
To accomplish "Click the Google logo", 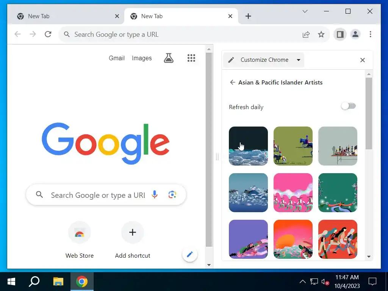I will (x=106, y=144).
